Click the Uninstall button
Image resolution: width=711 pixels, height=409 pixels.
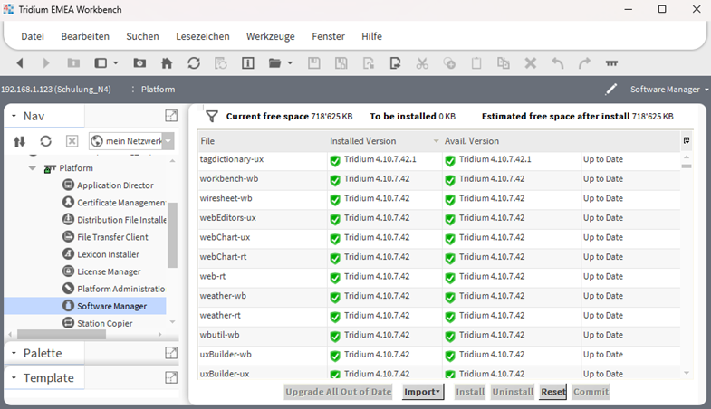click(513, 392)
